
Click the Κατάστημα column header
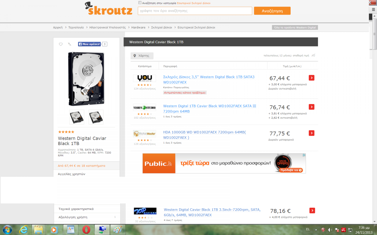145,66
